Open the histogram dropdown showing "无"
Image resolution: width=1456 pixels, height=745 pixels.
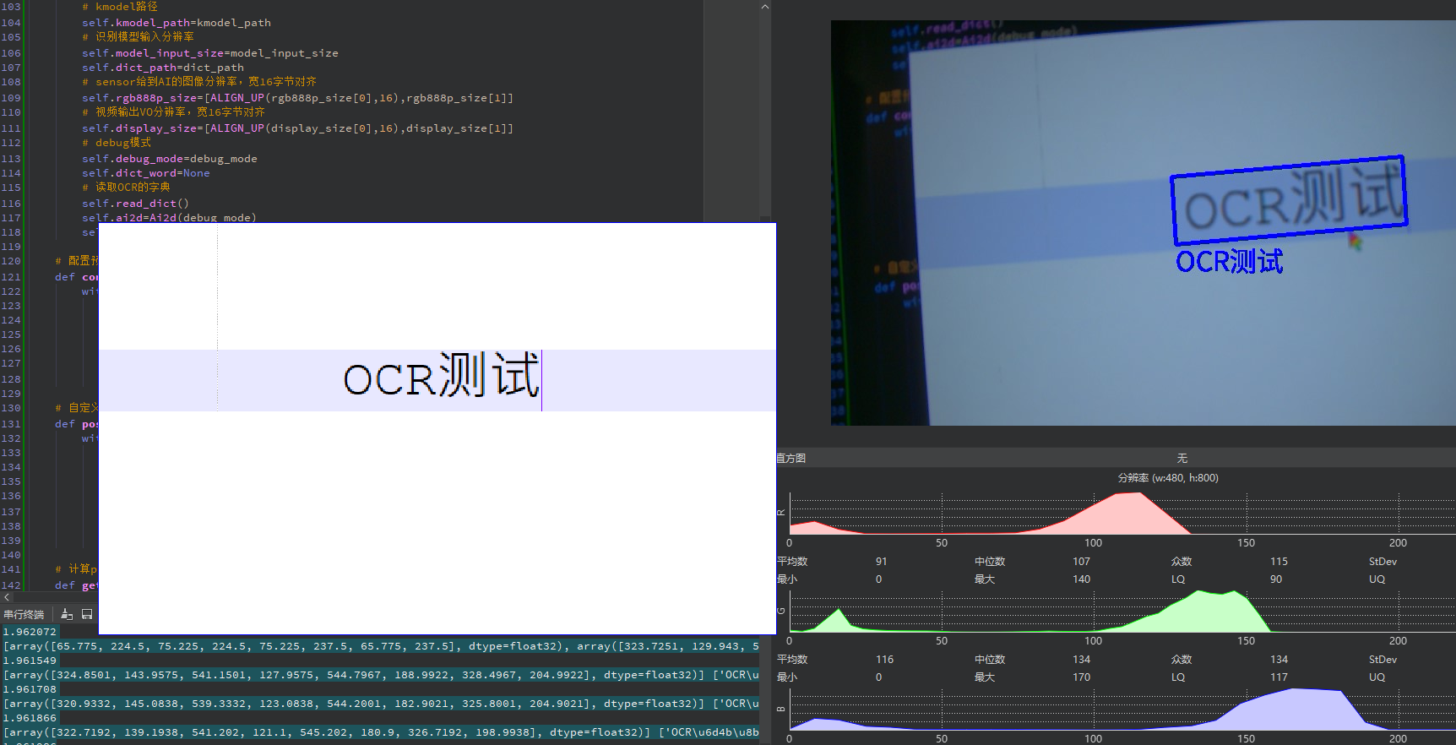(x=1182, y=458)
